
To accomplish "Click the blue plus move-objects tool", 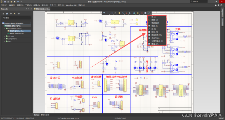I will click(x=108, y=13).
